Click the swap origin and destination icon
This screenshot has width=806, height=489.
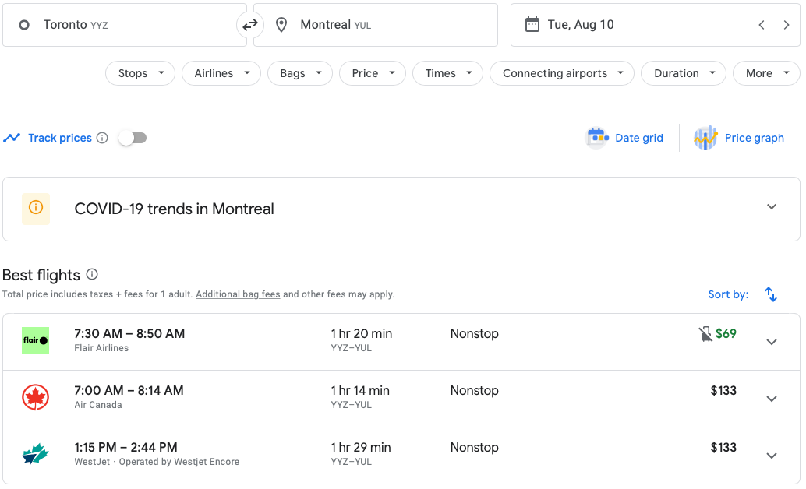[x=249, y=24]
